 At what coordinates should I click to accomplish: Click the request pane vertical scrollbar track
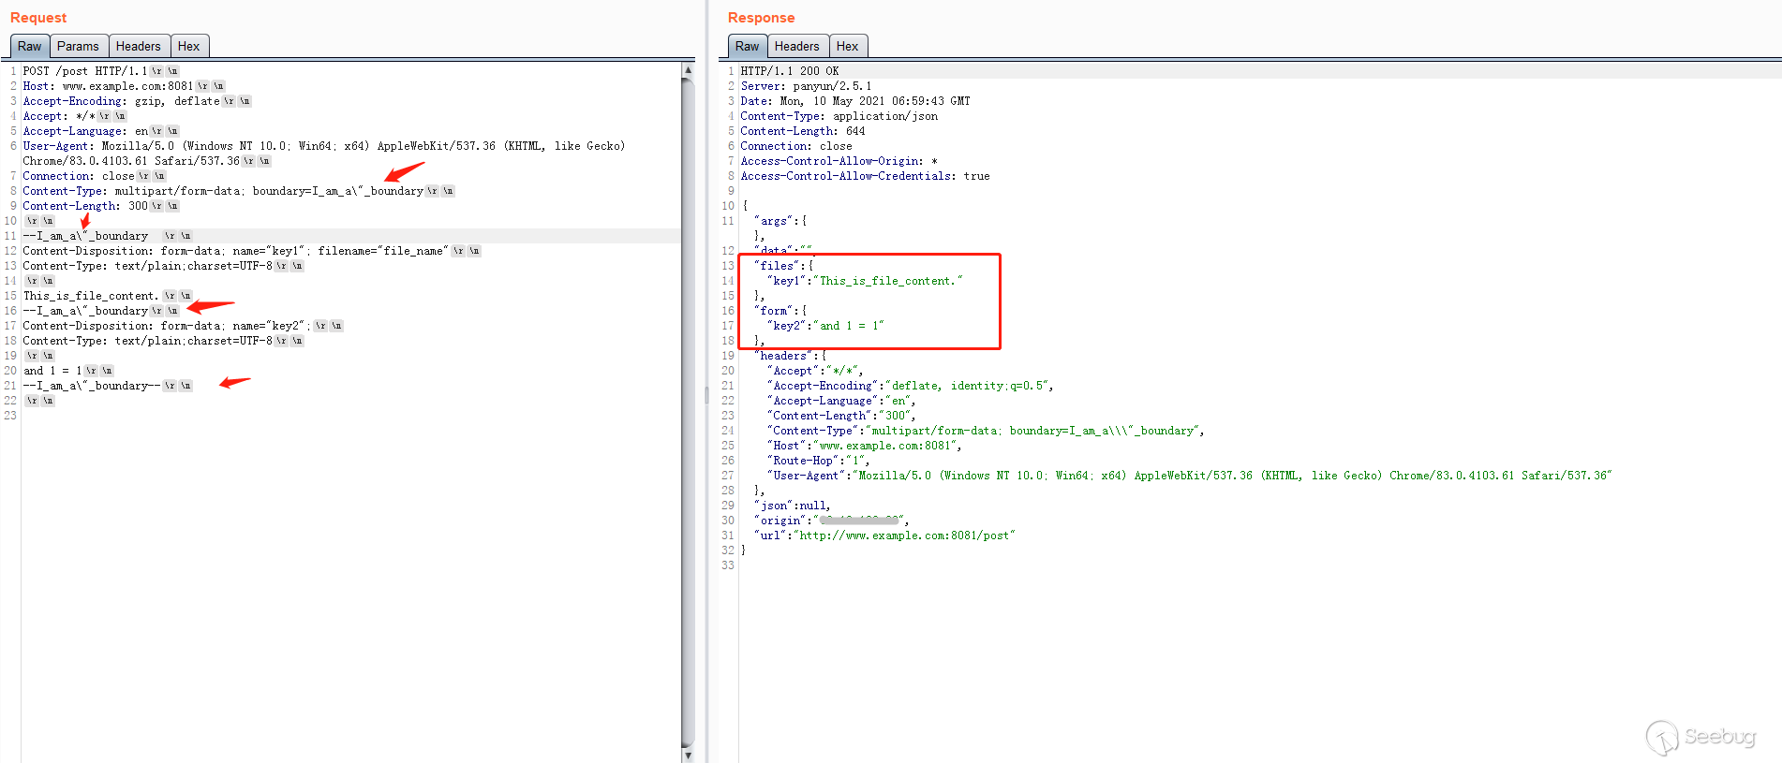click(688, 412)
